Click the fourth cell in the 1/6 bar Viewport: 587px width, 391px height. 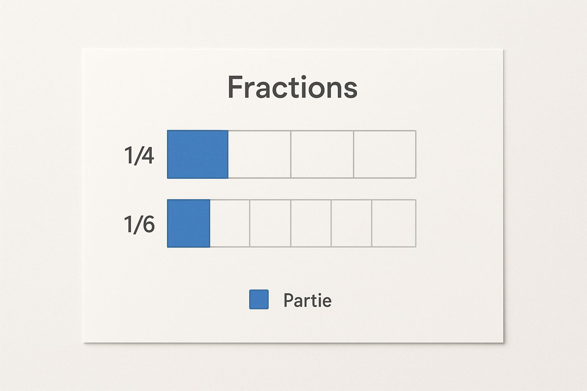click(311, 223)
